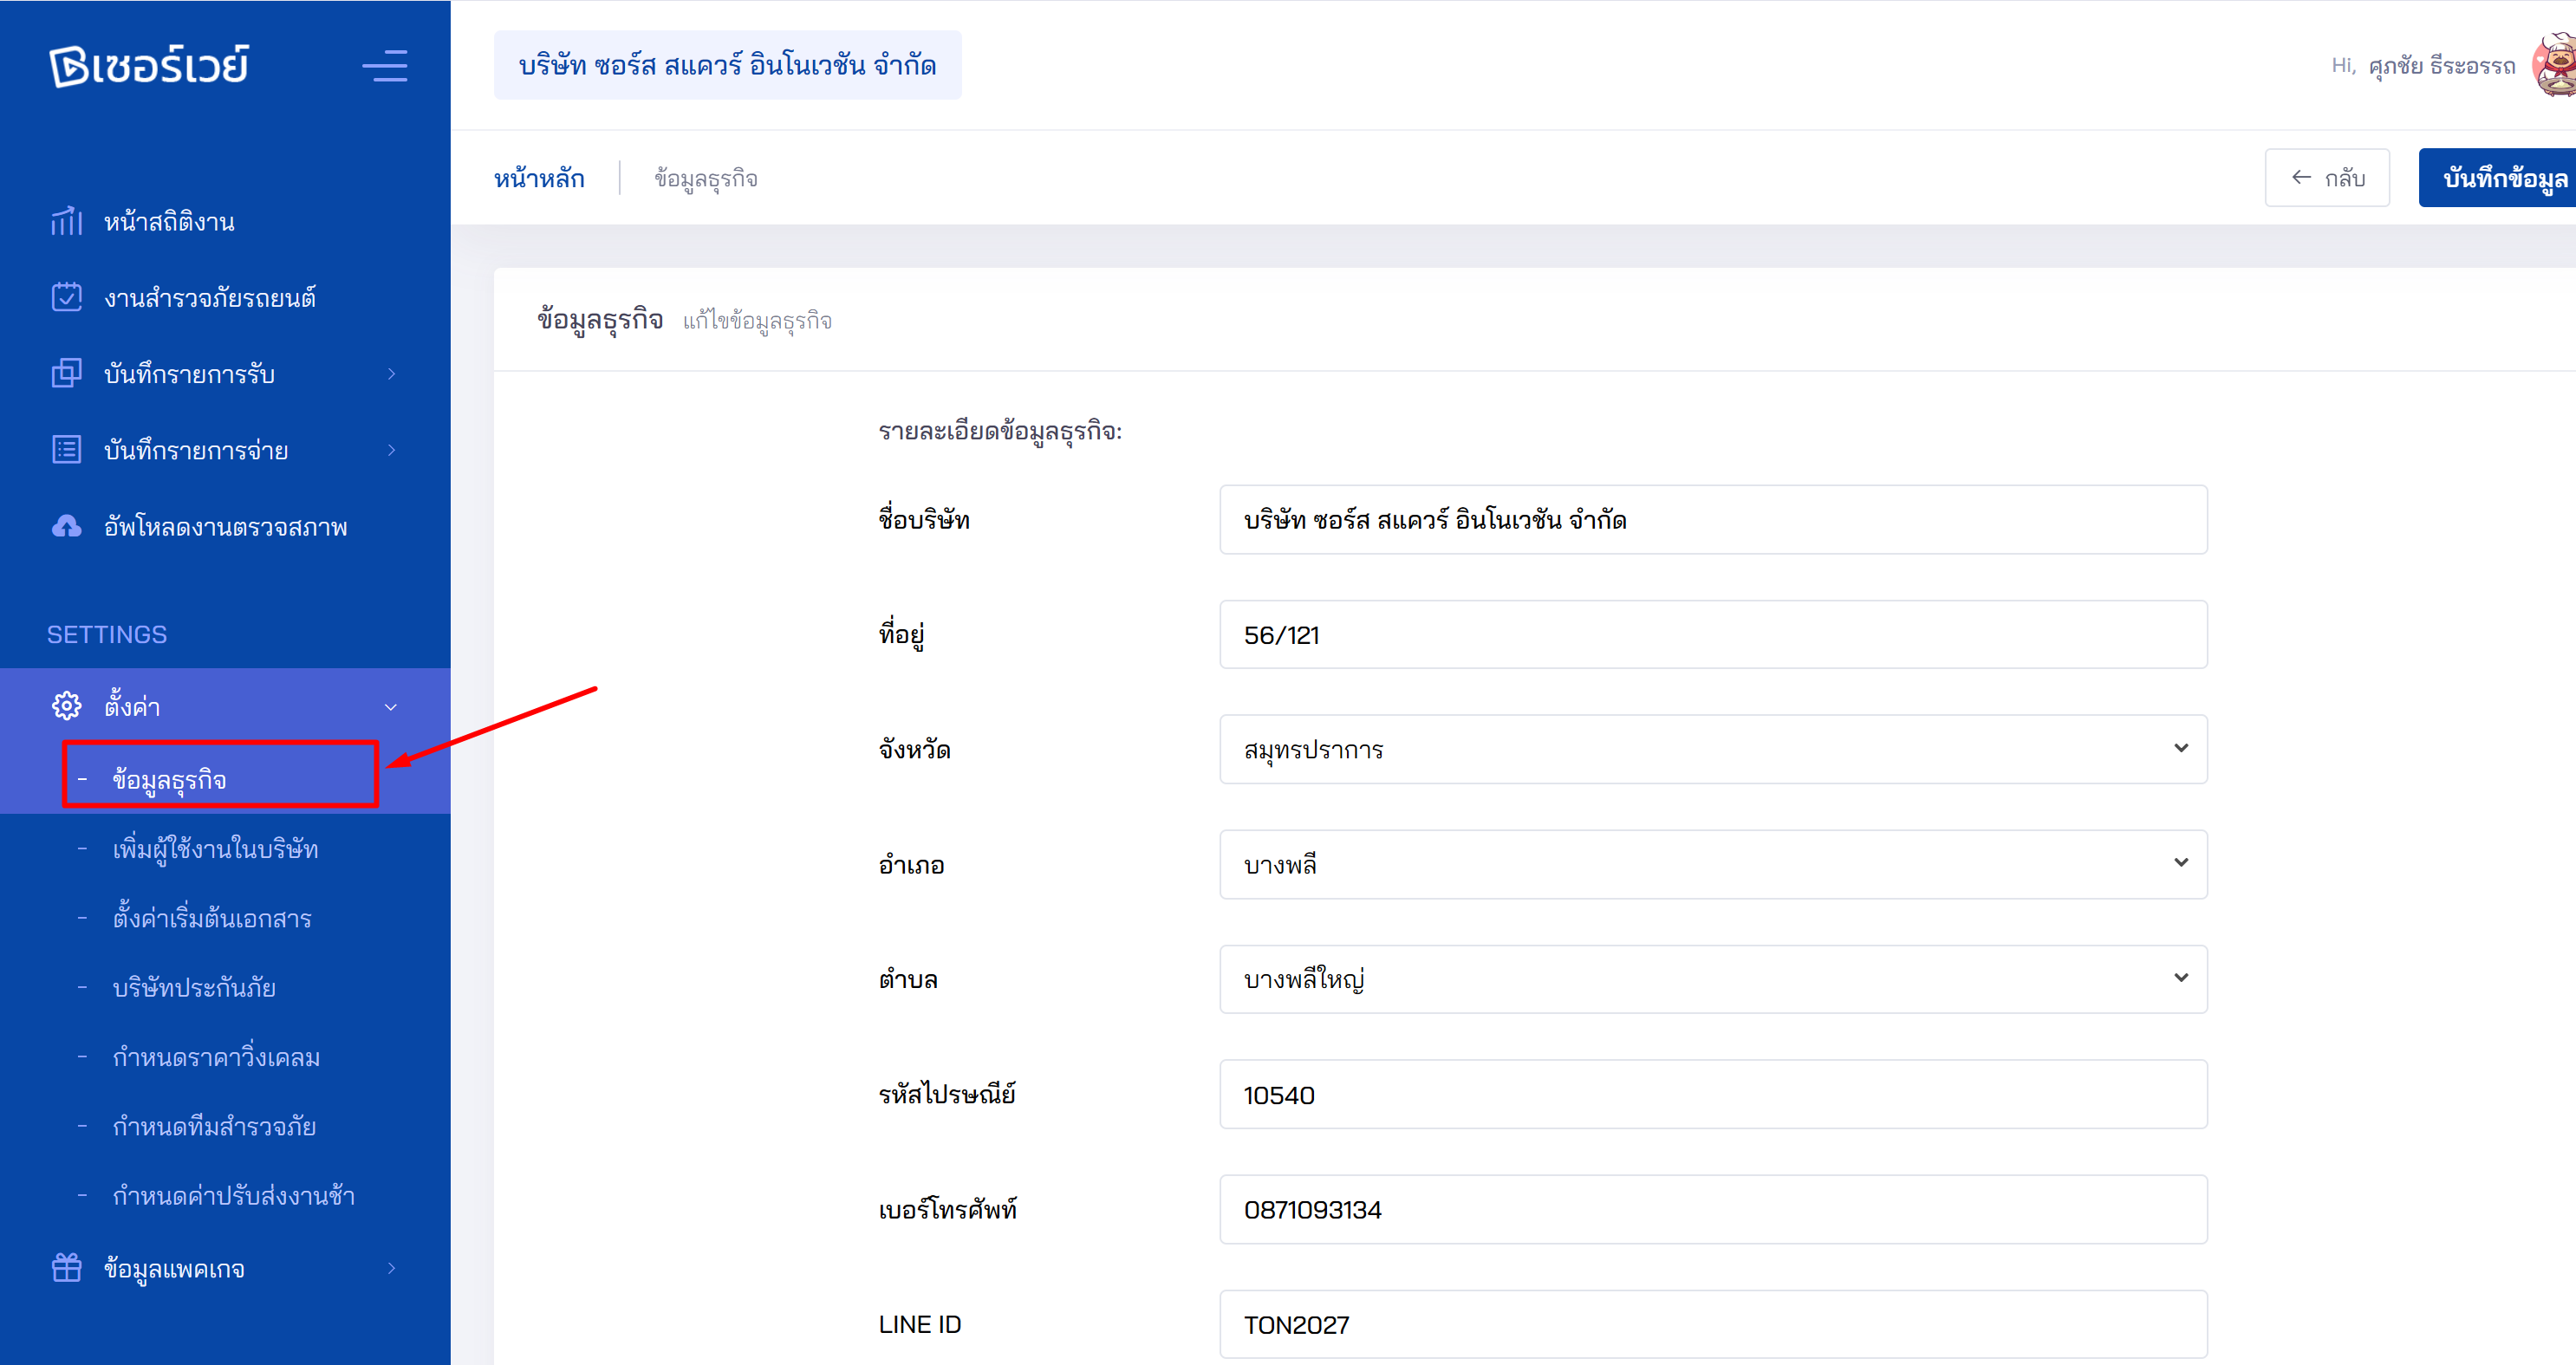Image resolution: width=2576 pixels, height=1365 pixels.
Task: Expand the บันทึกรายการรับ submenu
Action: 391,373
